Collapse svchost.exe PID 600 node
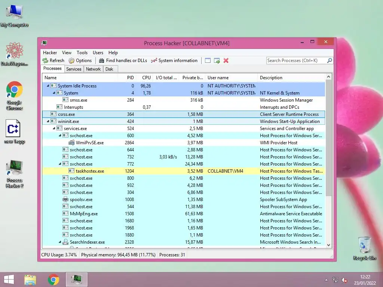The image size is (383, 287). (60, 135)
